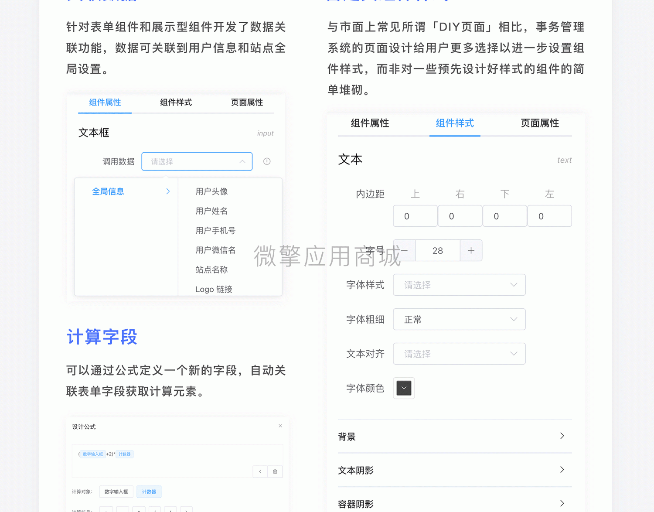The image size is (654, 512).
Task: Click the top padding input field
Action: 415,216
